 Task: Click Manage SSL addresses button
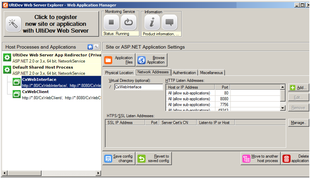pos(298,123)
